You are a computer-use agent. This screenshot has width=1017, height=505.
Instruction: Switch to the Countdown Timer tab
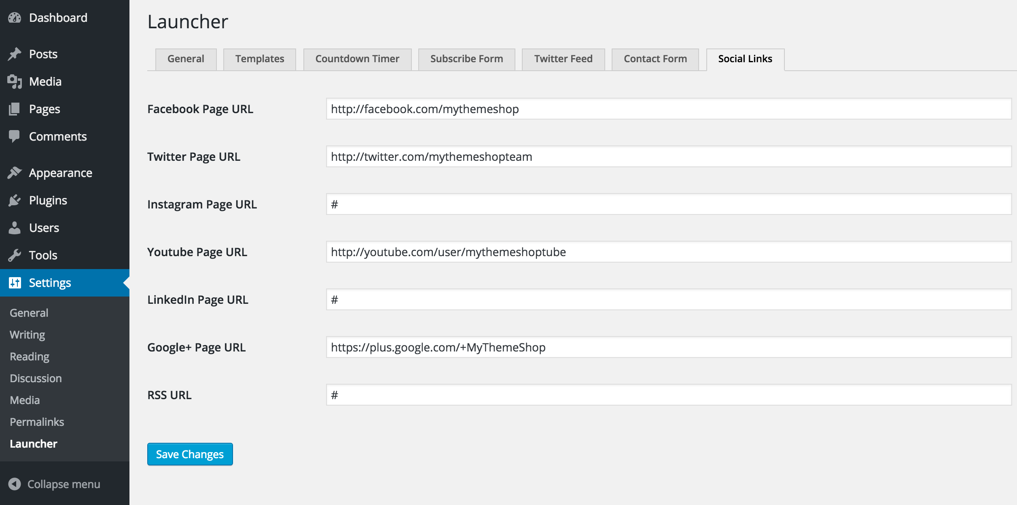pyautogui.click(x=357, y=59)
